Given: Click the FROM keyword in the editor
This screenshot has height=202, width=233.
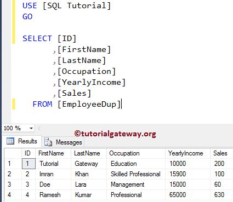Looking at the screenshot, I should click(42, 104).
